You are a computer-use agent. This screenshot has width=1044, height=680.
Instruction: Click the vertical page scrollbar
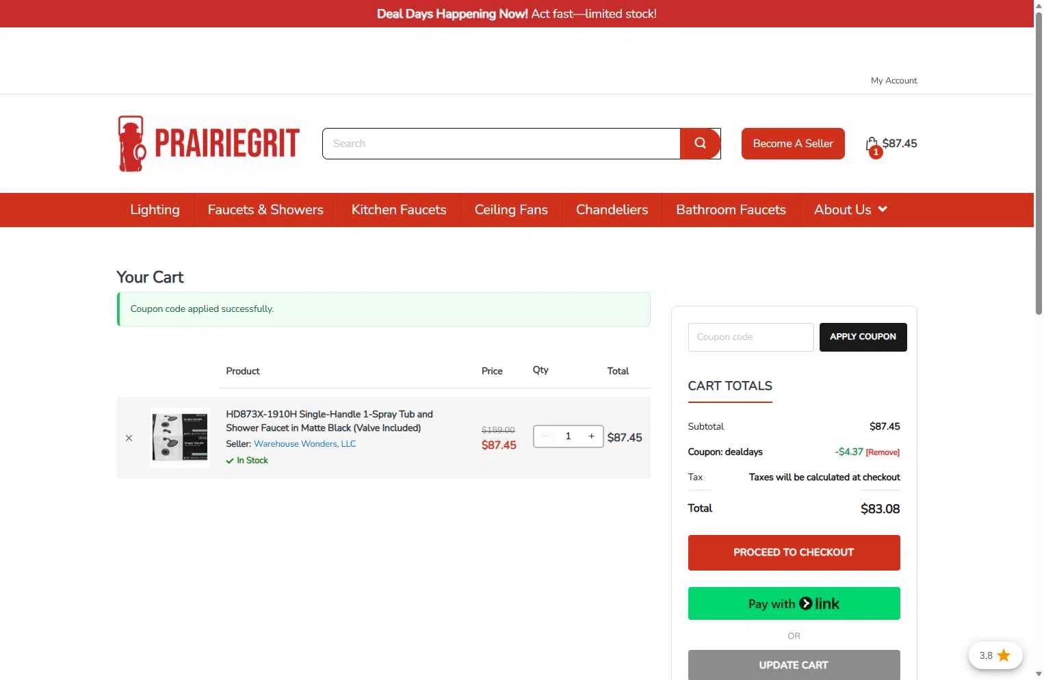pyautogui.click(x=1039, y=164)
